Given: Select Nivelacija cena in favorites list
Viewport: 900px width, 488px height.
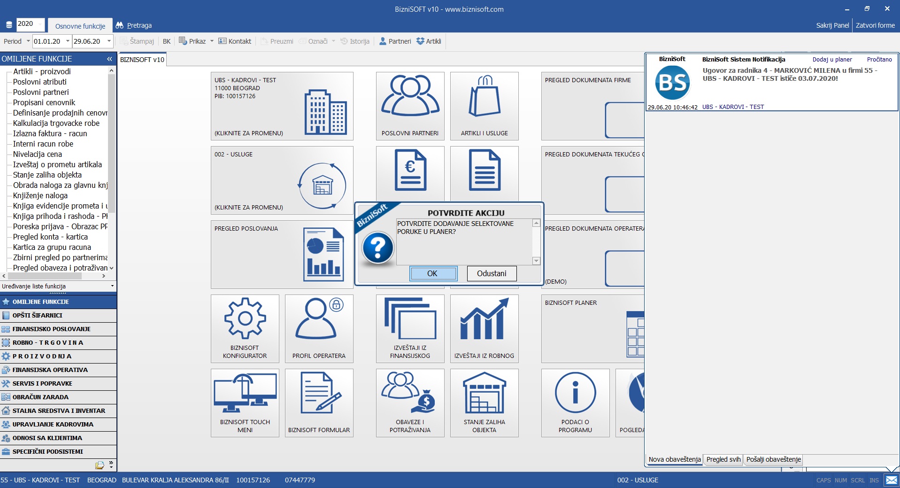Looking at the screenshot, I should pyautogui.click(x=38, y=154).
